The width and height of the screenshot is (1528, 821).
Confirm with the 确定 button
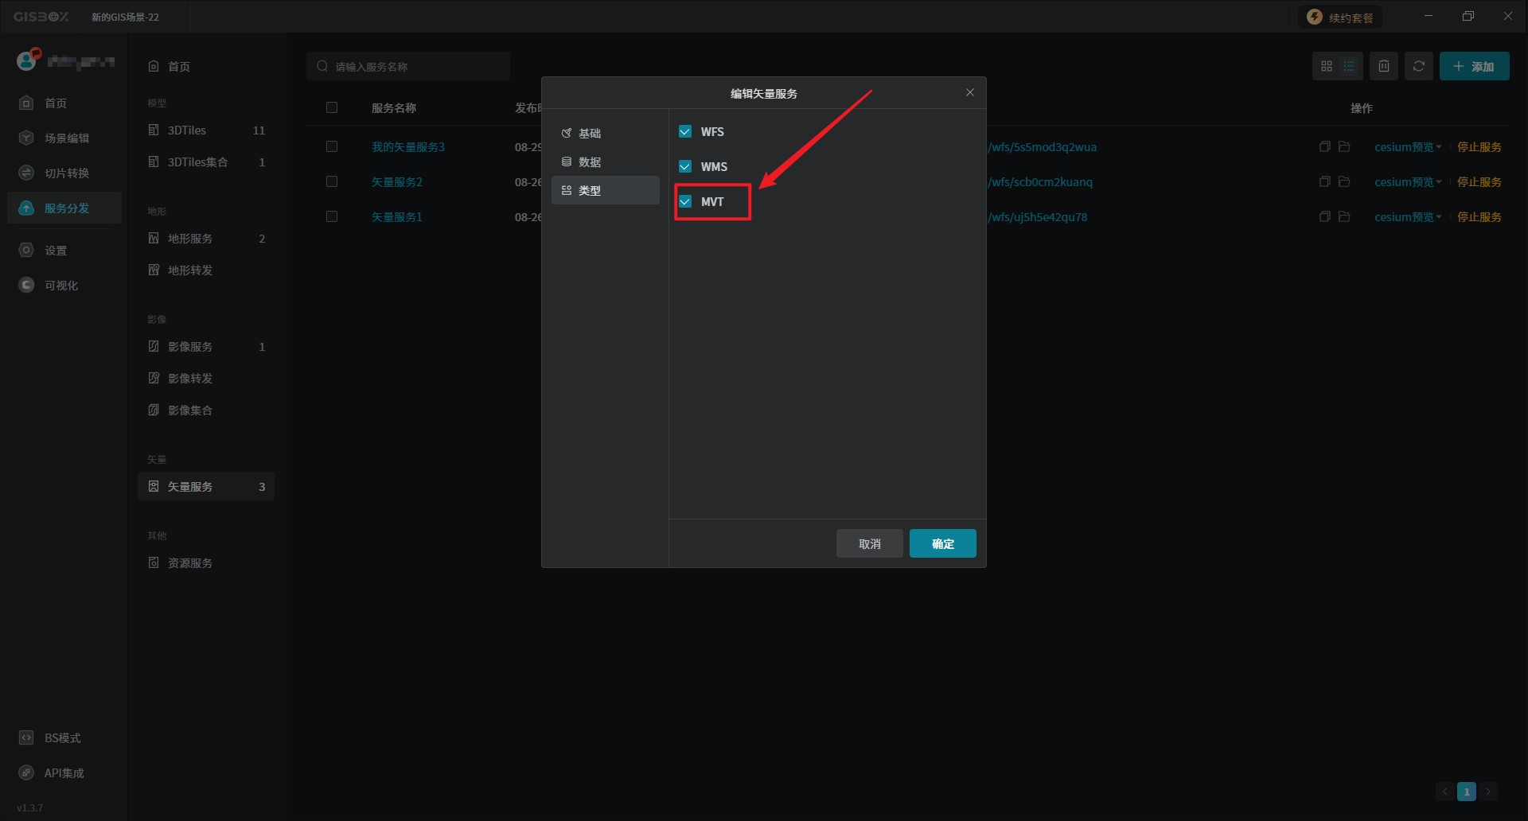coord(942,543)
